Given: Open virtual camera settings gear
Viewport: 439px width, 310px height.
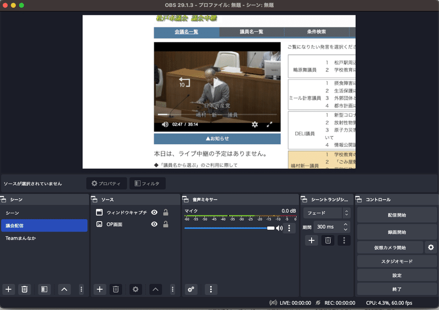Looking at the screenshot, I should [x=431, y=247].
